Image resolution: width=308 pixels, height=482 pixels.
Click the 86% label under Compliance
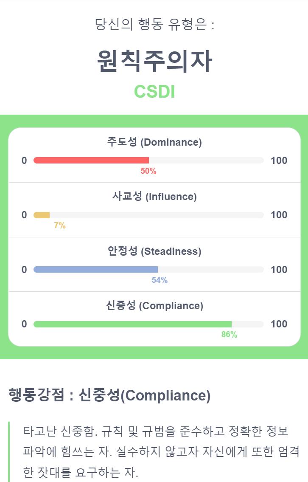(230, 335)
